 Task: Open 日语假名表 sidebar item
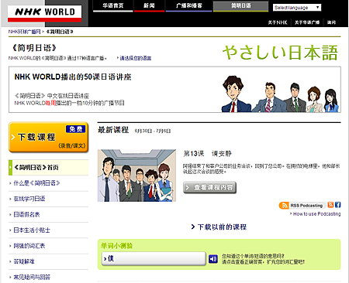coord(26,214)
